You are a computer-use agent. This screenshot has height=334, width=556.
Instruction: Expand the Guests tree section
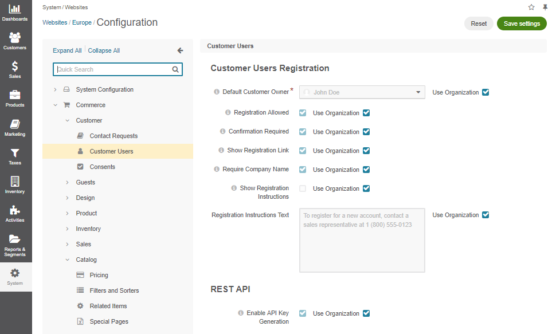(x=68, y=182)
